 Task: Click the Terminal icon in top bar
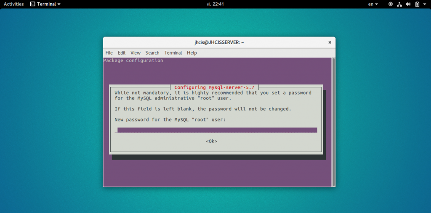33,4
